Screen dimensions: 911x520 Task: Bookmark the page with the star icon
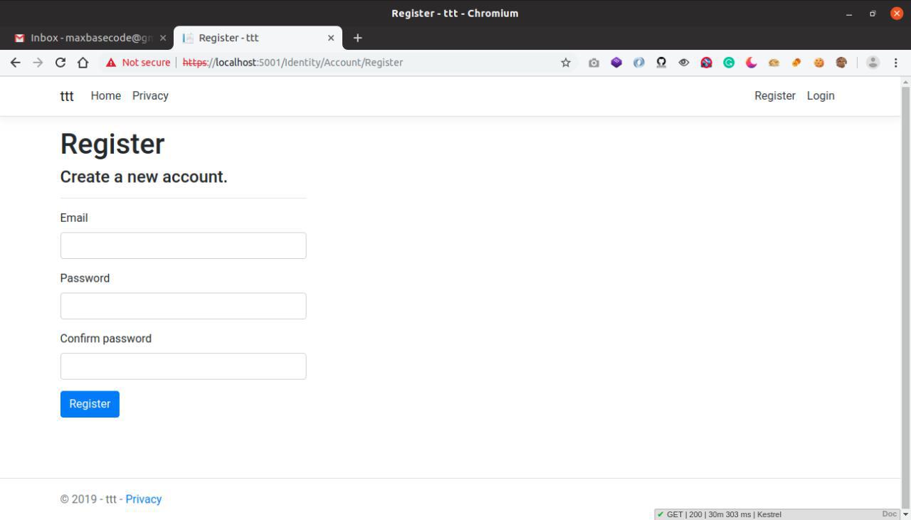pos(565,63)
